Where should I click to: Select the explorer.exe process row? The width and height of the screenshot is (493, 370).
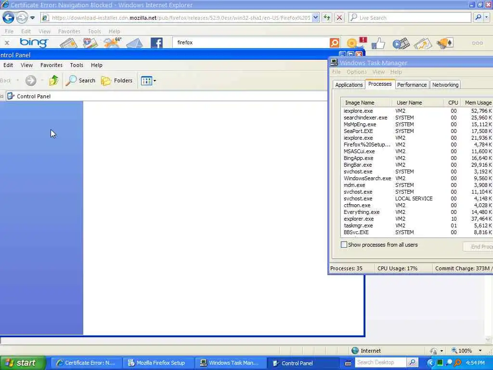click(x=417, y=219)
